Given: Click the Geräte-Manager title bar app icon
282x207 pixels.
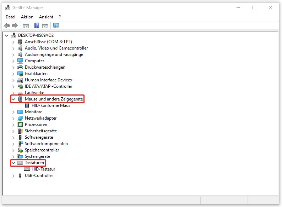Looking at the screenshot, I should [7, 7].
